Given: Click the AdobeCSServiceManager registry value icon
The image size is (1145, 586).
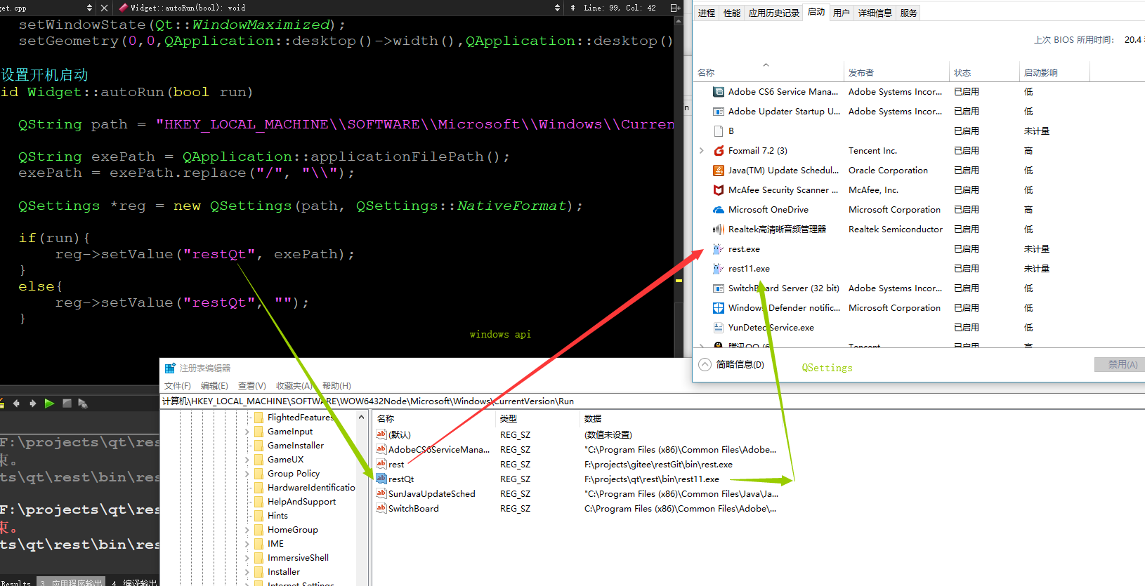Looking at the screenshot, I should point(381,449).
